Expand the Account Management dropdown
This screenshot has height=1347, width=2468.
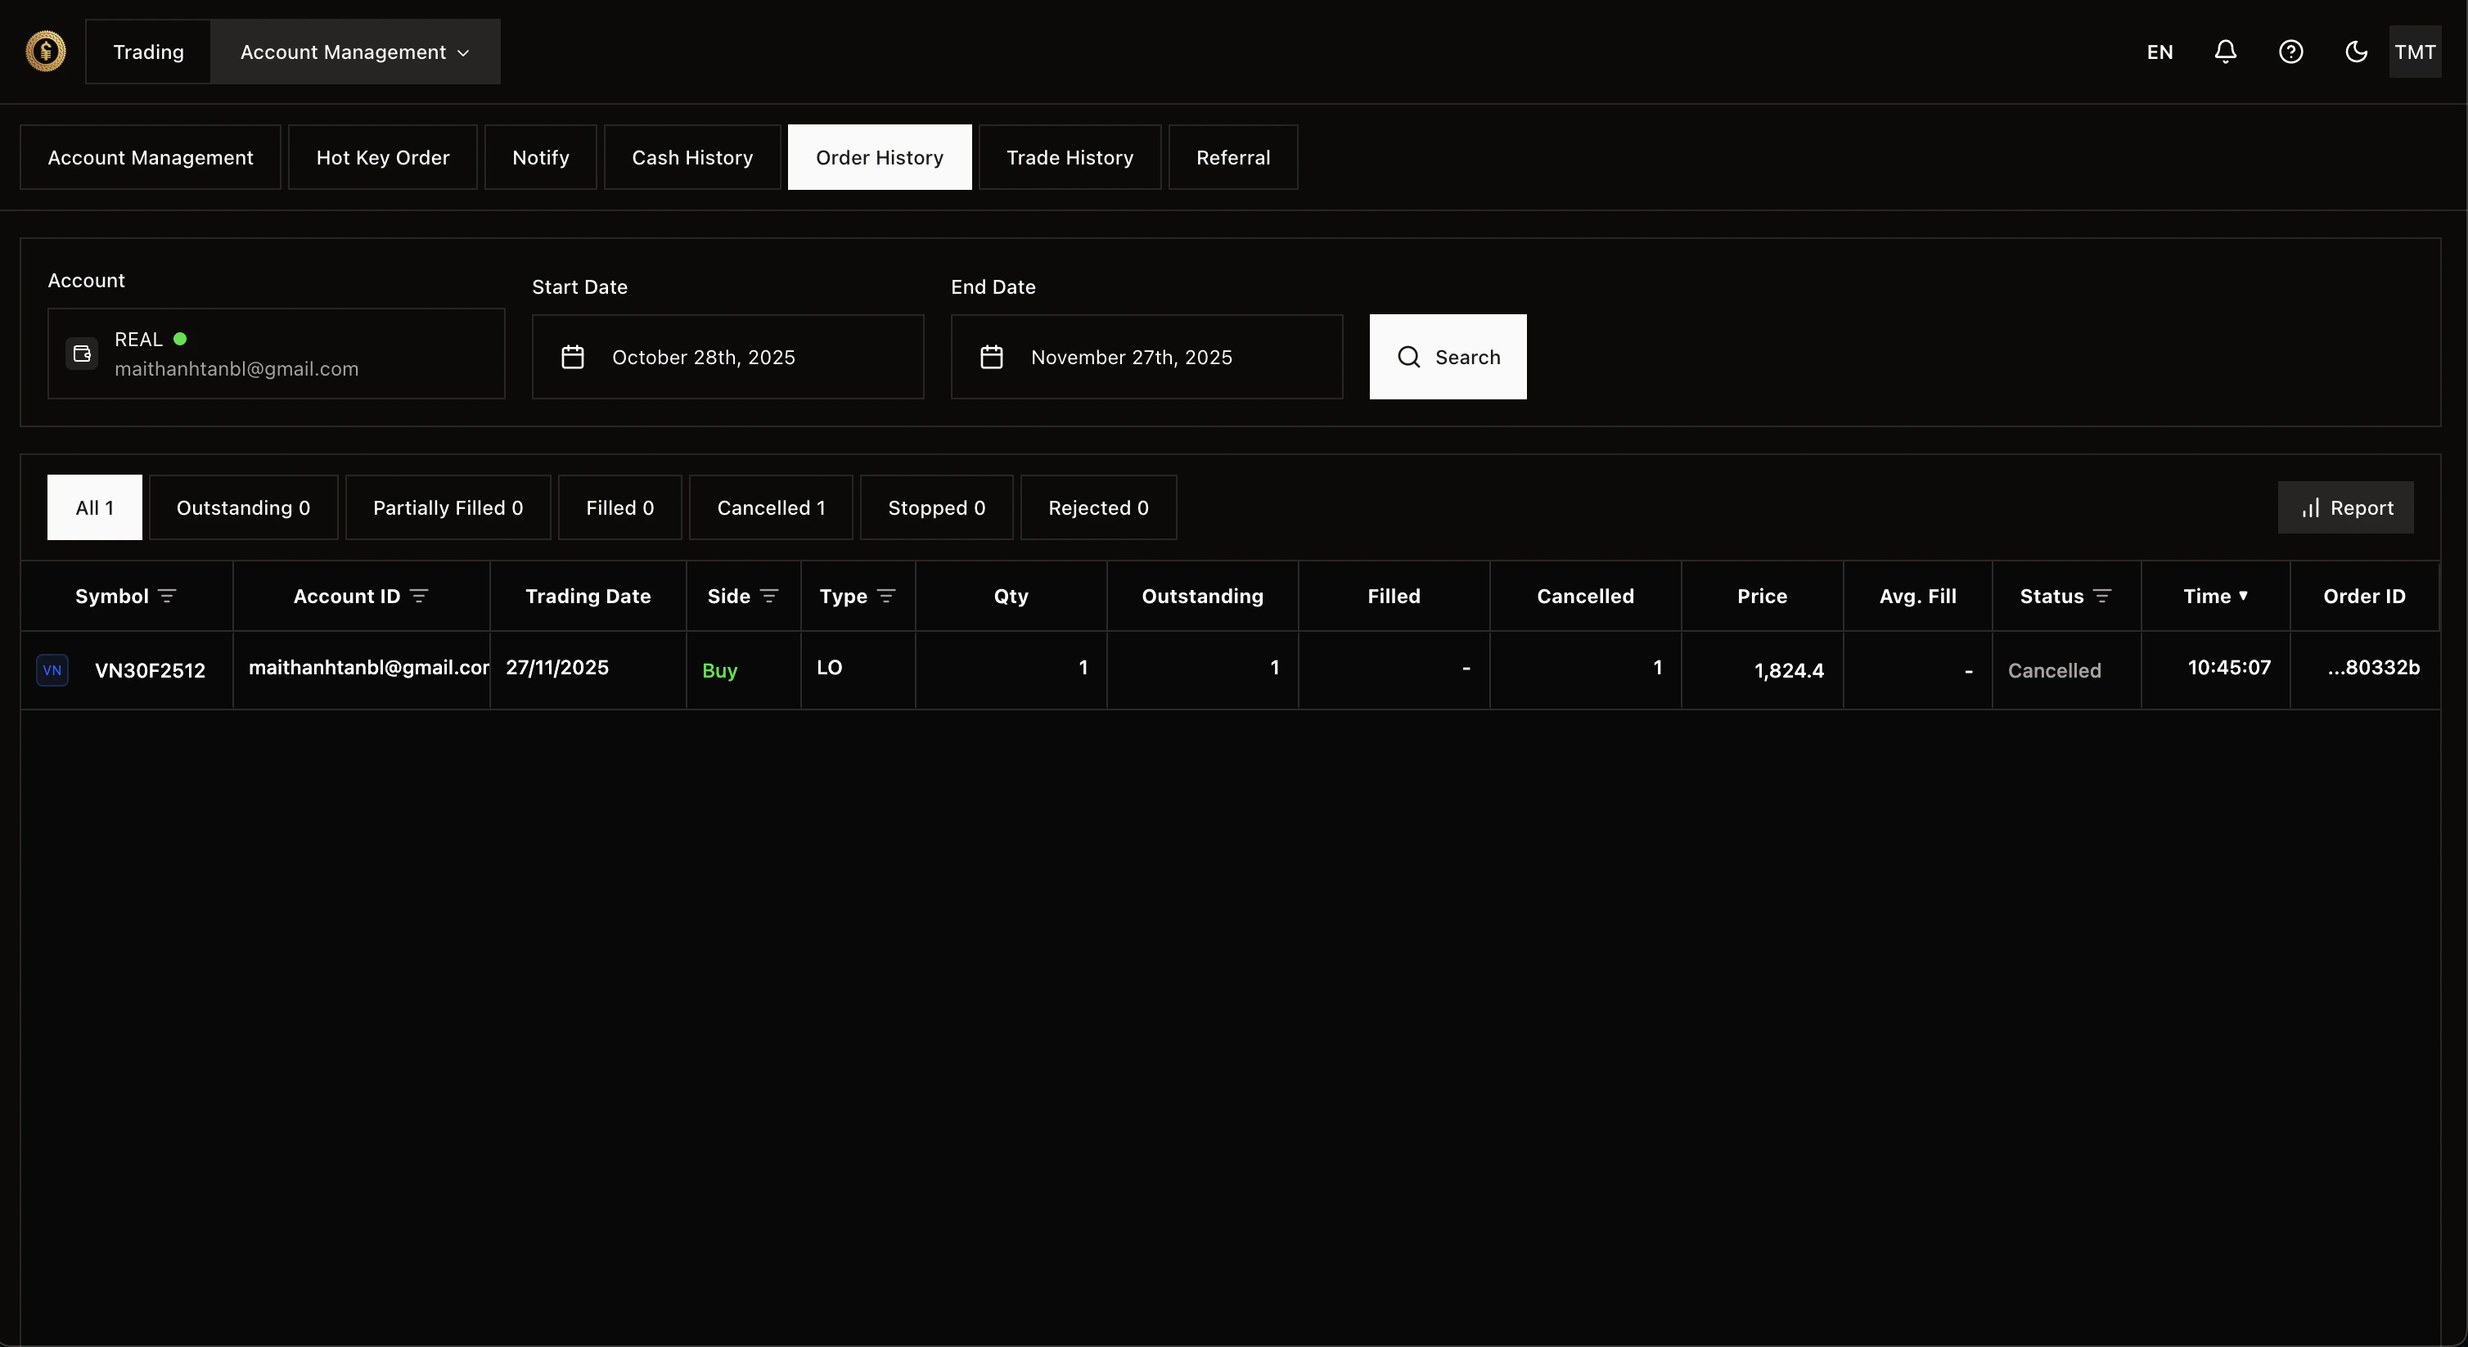point(355,52)
